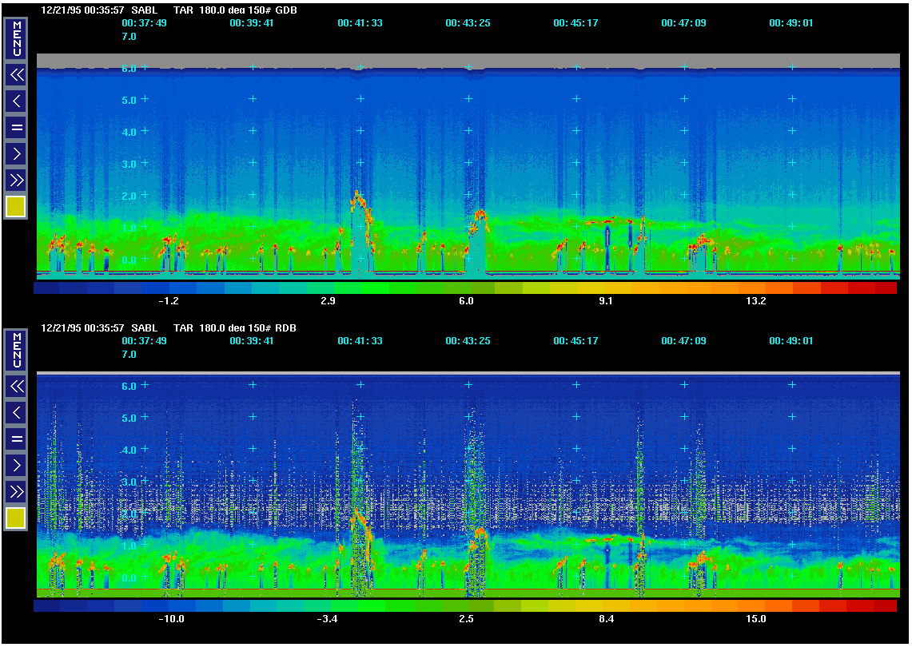Viewport: 912px width, 647px height.
Task: Click the equals sign icon in the bottom panel
Action: coord(16,439)
